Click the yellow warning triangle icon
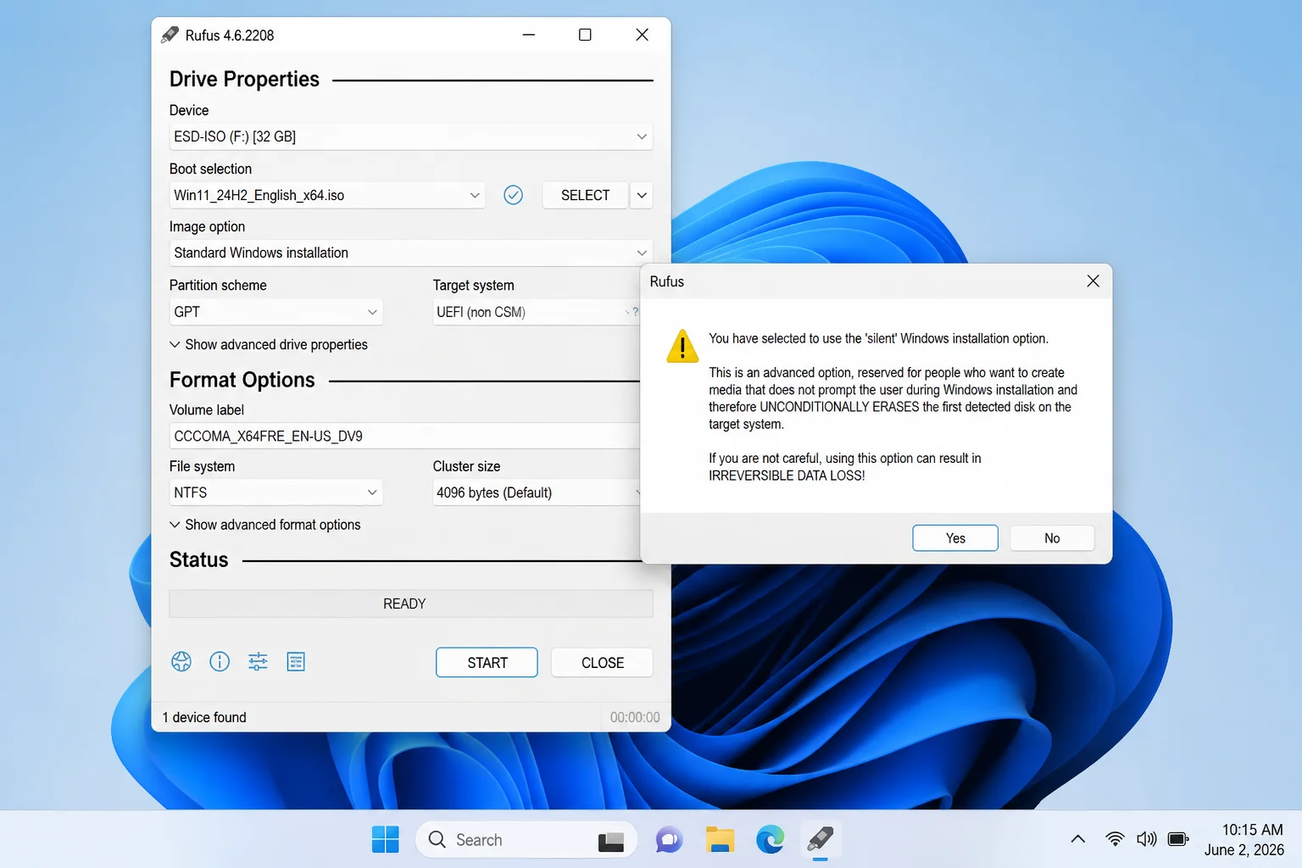 (682, 346)
